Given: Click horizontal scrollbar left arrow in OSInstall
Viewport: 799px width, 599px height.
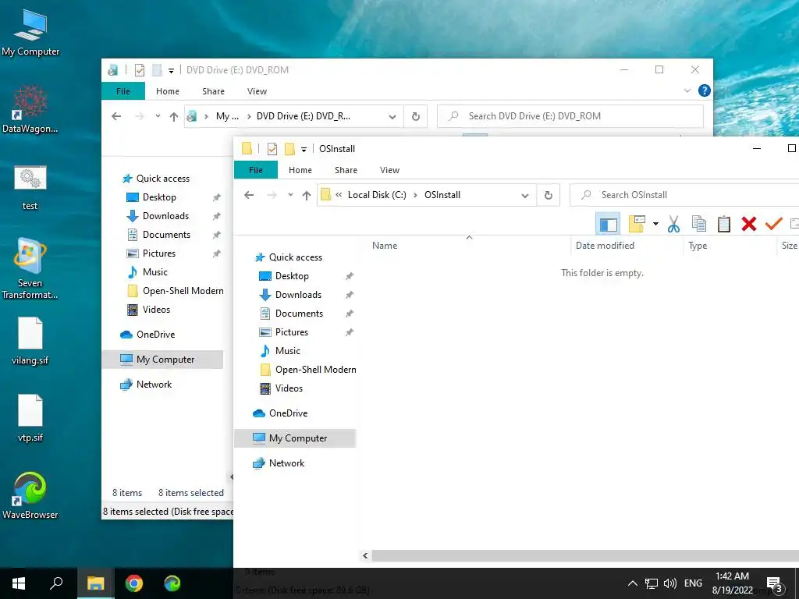Looking at the screenshot, I should point(365,555).
